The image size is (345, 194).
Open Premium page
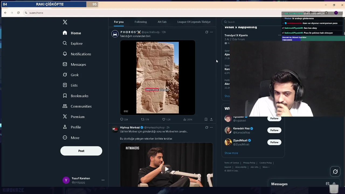click(x=74, y=117)
